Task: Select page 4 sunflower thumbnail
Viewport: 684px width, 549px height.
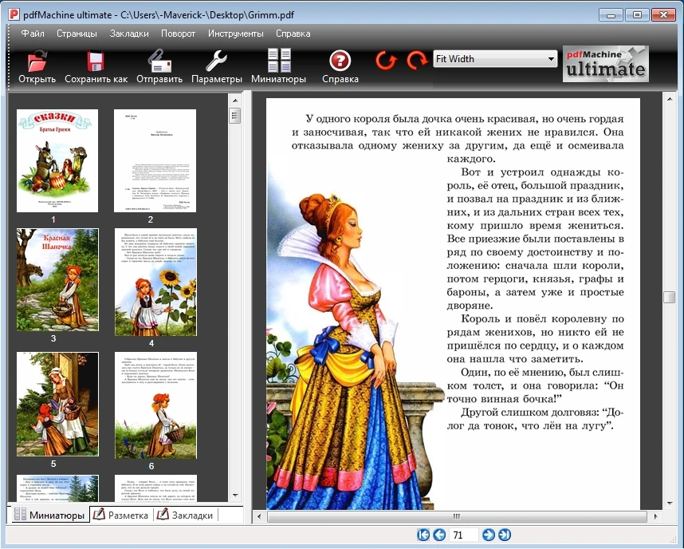Action: 155,282
